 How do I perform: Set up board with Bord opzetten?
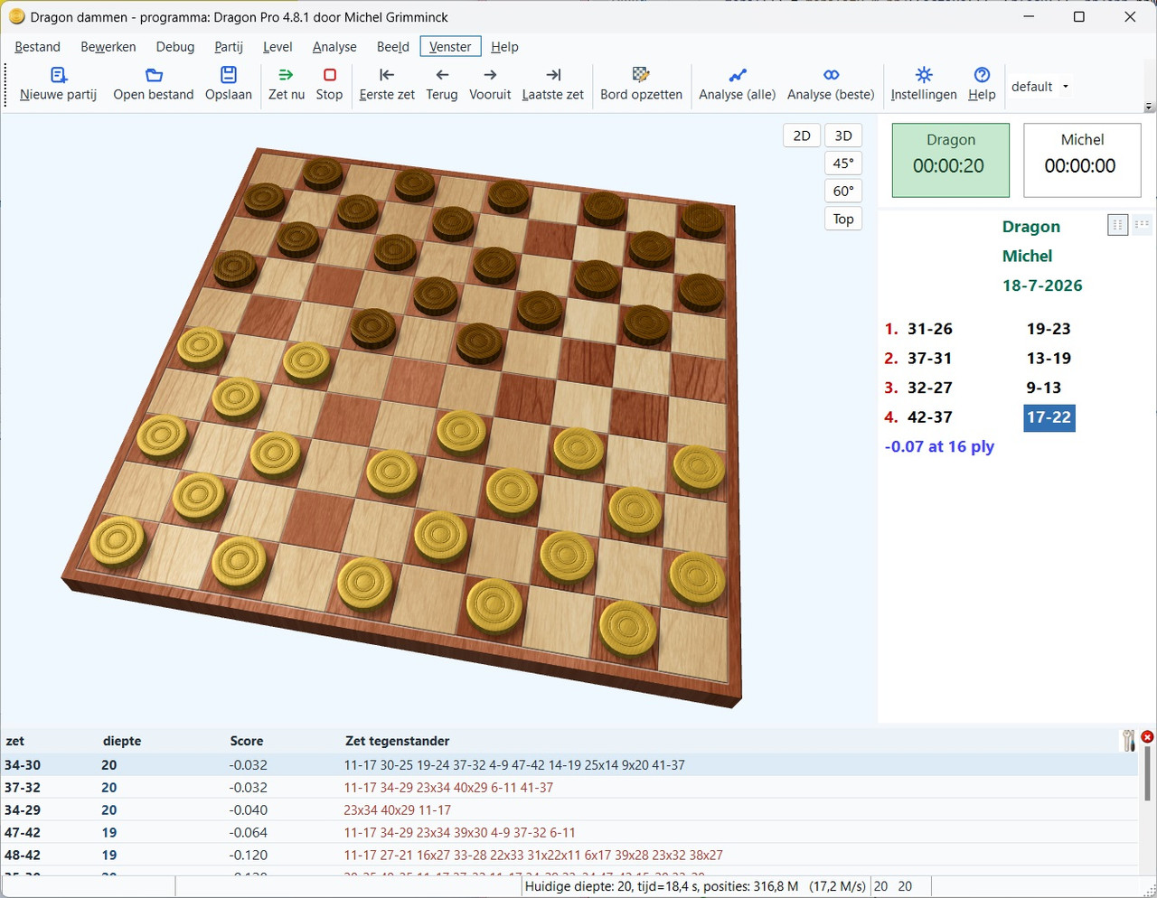641,84
